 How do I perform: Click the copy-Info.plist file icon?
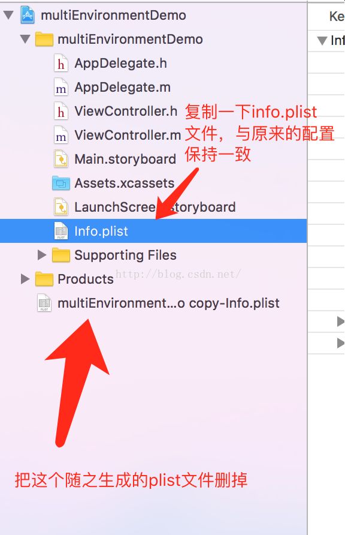[44, 303]
